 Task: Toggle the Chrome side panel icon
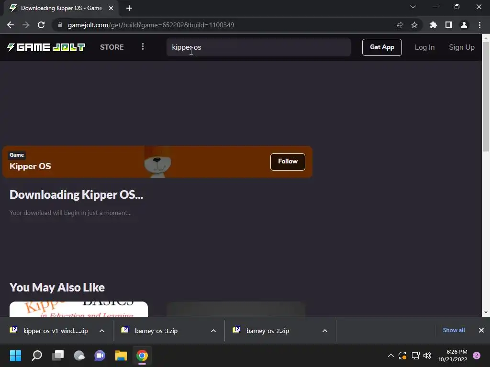(449, 25)
